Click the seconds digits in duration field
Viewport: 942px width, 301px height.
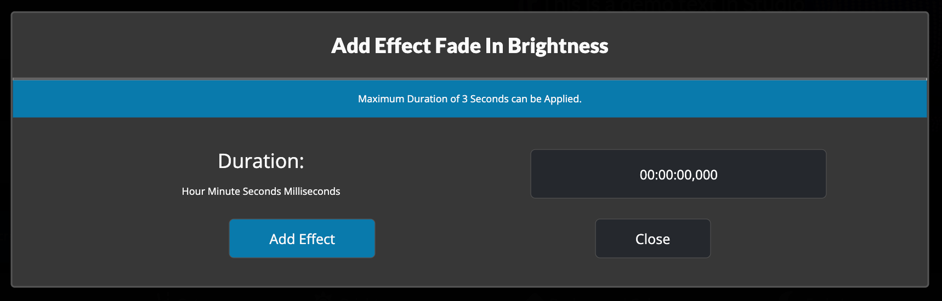(x=685, y=175)
